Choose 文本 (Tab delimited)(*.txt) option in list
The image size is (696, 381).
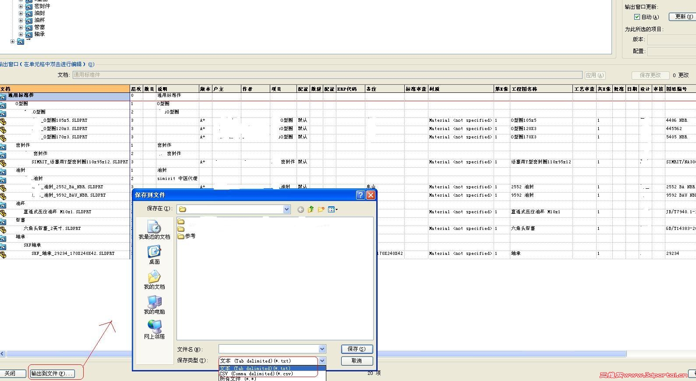[272, 368]
